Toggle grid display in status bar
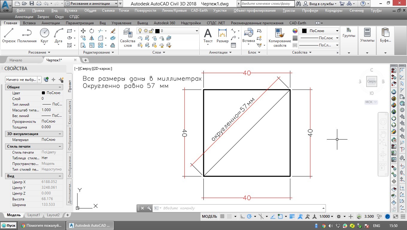The height and width of the screenshot is (230, 407). (x=222, y=217)
